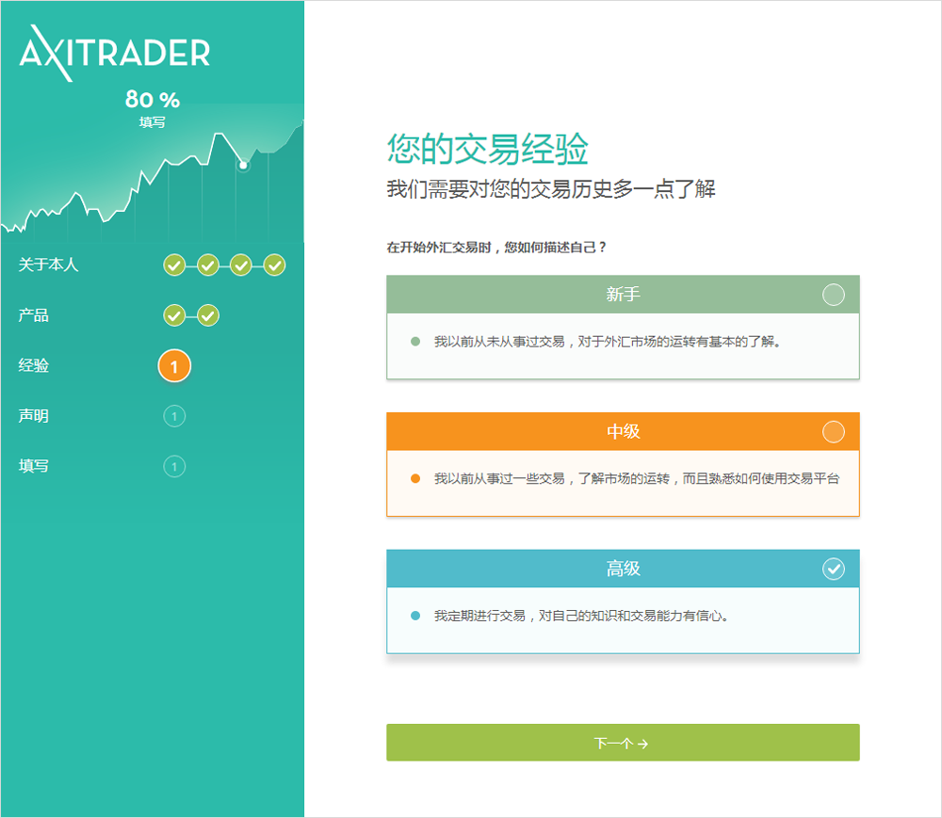Image resolution: width=942 pixels, height=818 pixels.
Task: Select the 高级 card header bar
Action: pos(623,568)
